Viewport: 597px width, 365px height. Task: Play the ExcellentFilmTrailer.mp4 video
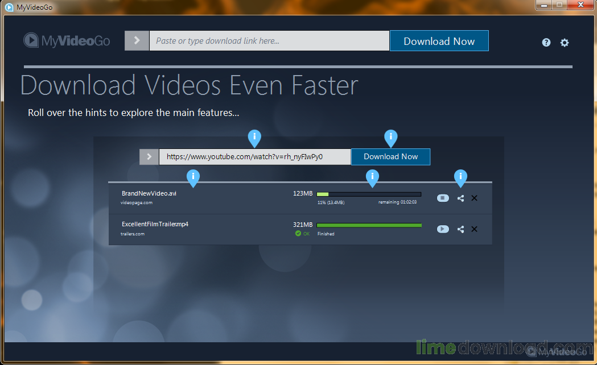click(x=443, y=229)
